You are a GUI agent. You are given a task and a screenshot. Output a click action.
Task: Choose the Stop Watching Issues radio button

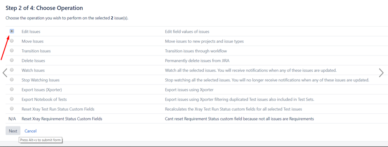pyautogui.click(x=12, y=80)
